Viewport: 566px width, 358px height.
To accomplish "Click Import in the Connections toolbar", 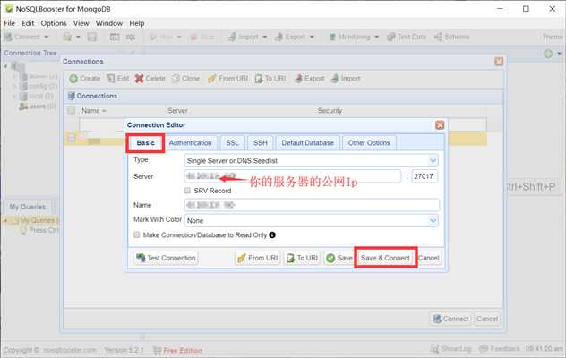I will point(346,79).
